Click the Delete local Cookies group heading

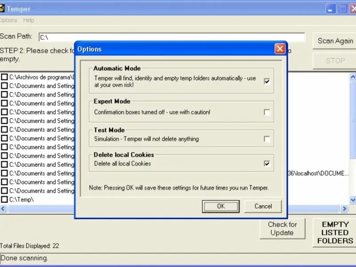tap(124, 154)
